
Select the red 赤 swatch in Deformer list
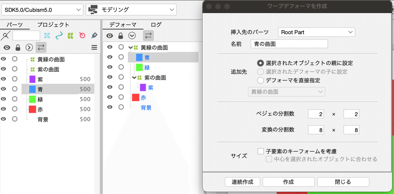click(136, 98)
